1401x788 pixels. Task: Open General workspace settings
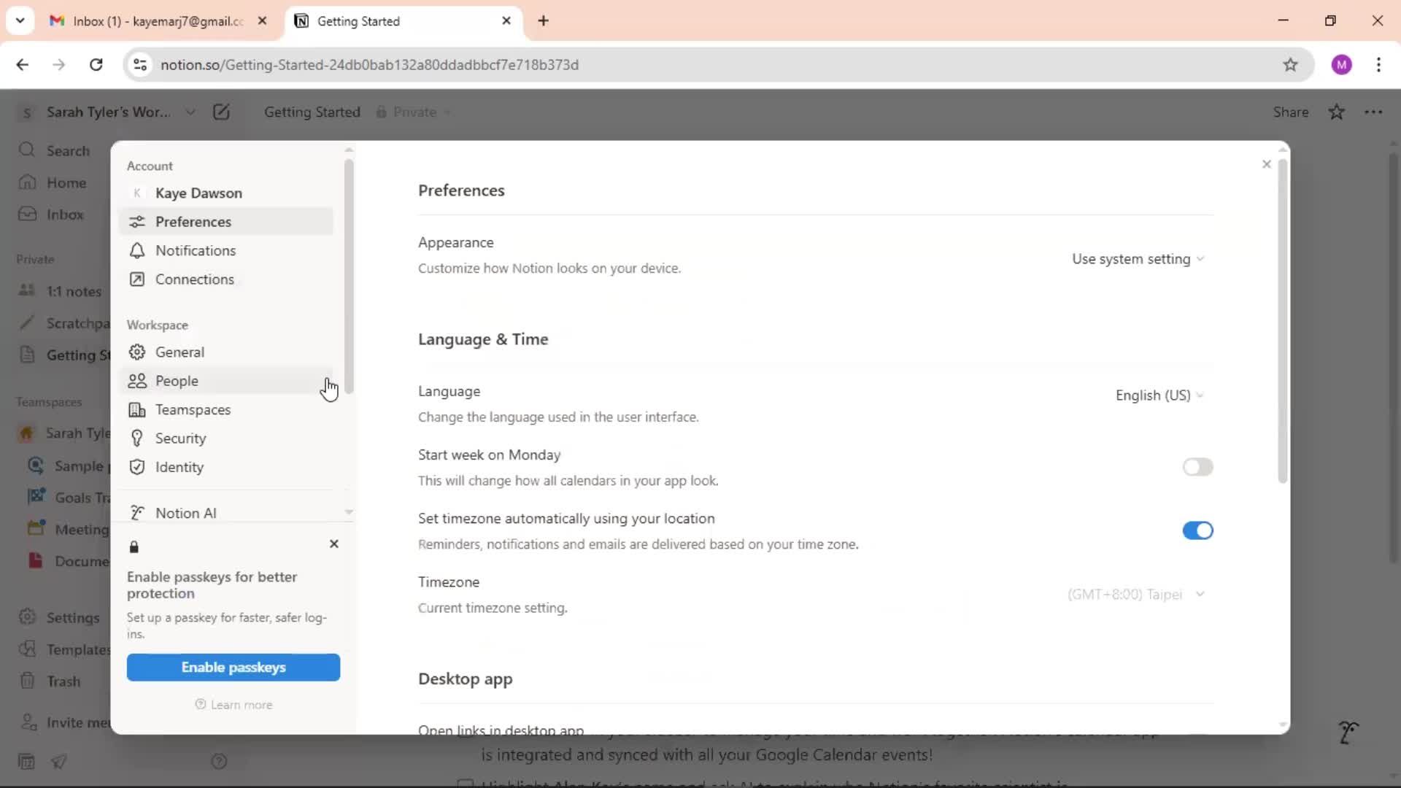pos(225,352)
